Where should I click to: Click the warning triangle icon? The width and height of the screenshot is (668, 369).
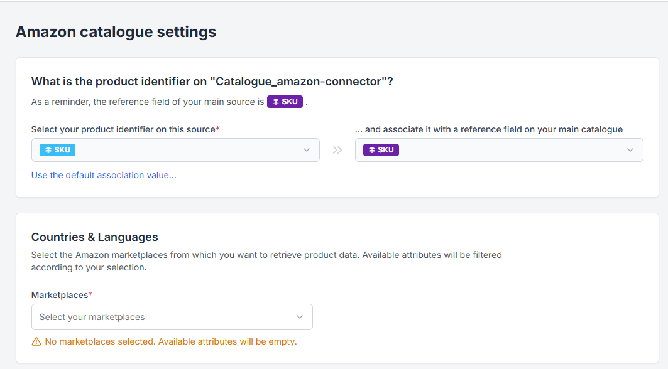coord(36,341)
